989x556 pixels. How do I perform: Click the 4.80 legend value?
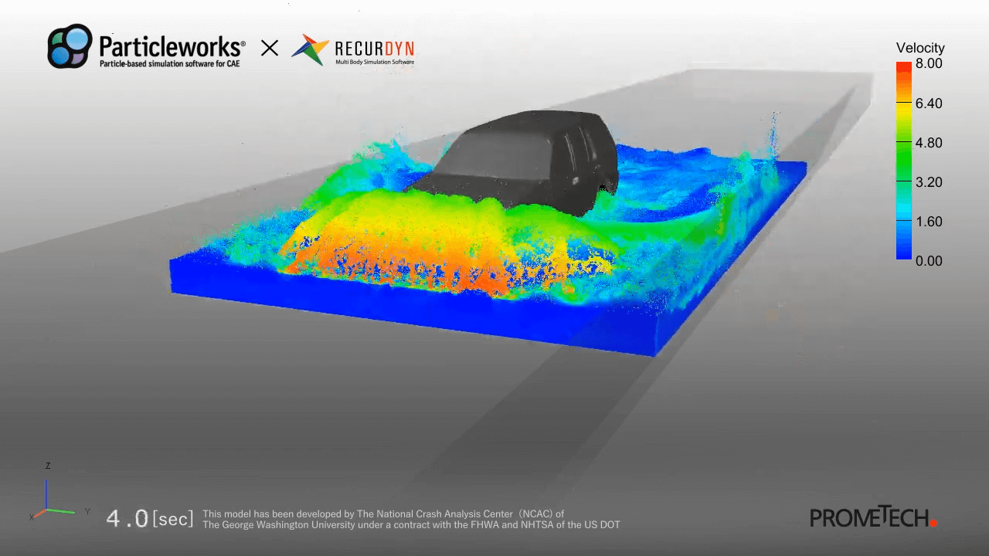coord(929,143)
